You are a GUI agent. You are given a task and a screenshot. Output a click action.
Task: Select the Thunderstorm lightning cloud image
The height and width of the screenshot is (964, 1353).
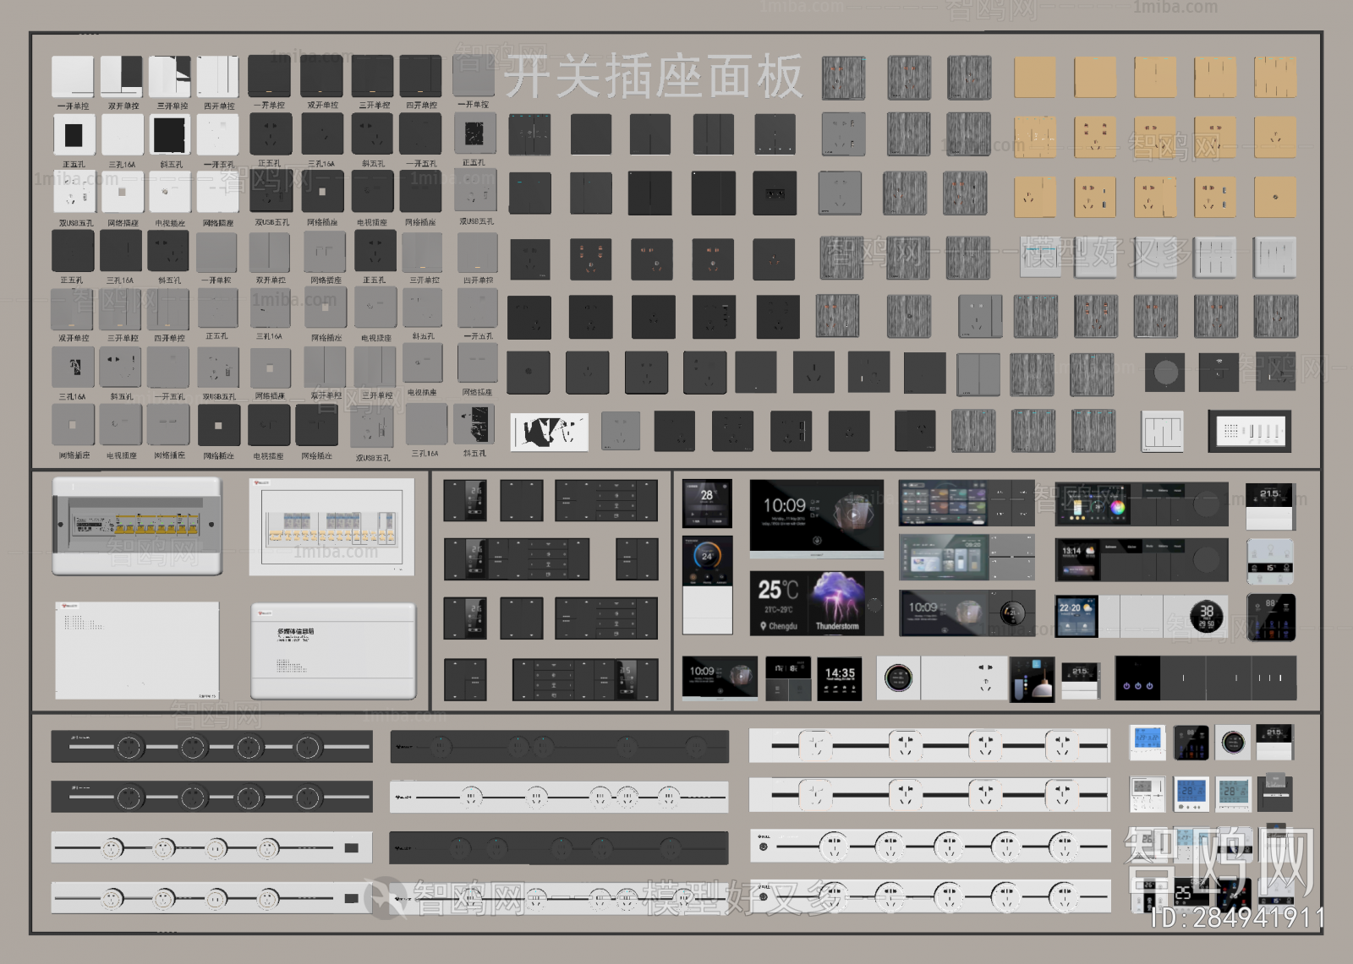[x=836, y=600]
